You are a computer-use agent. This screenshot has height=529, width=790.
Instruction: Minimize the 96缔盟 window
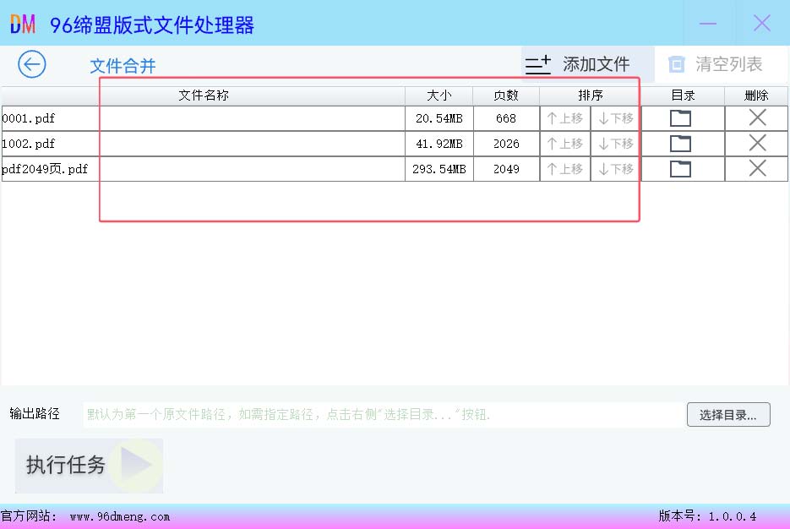click(x=708, y=23)
